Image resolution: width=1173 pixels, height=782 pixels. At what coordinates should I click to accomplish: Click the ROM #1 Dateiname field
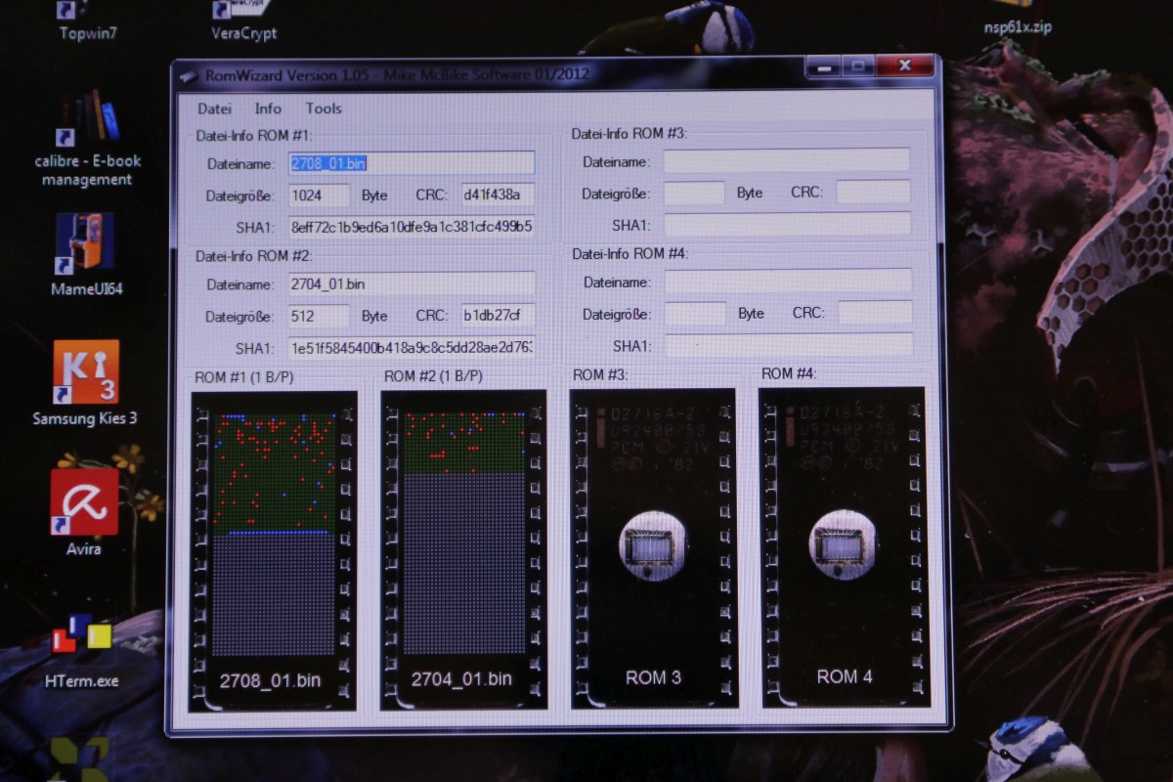pyautogui.click(x=412, y=163)
